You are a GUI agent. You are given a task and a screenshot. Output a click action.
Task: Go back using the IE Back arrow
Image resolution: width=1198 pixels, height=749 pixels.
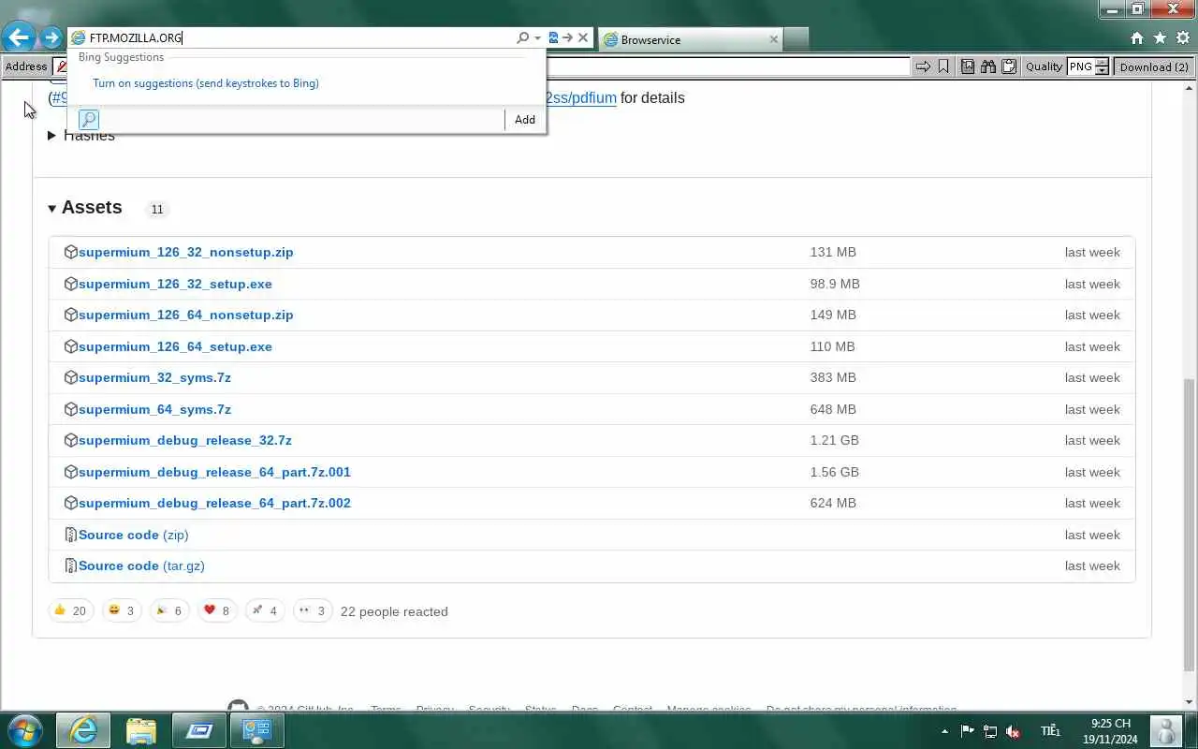[x=20, y=37]
